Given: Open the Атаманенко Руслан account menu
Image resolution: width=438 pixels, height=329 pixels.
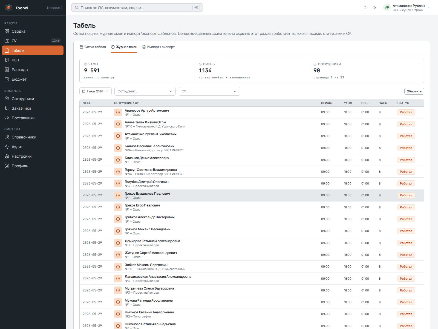Looking at the screenshot, I should tap(407, 8).
